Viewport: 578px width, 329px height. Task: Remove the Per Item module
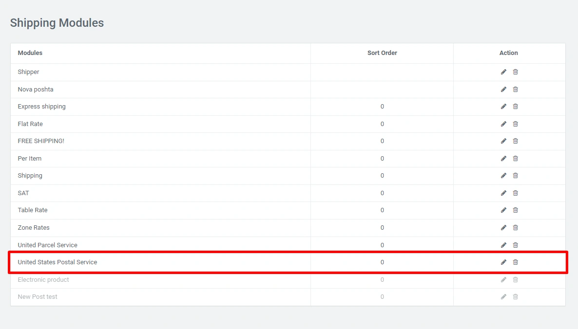pos(515,159)
